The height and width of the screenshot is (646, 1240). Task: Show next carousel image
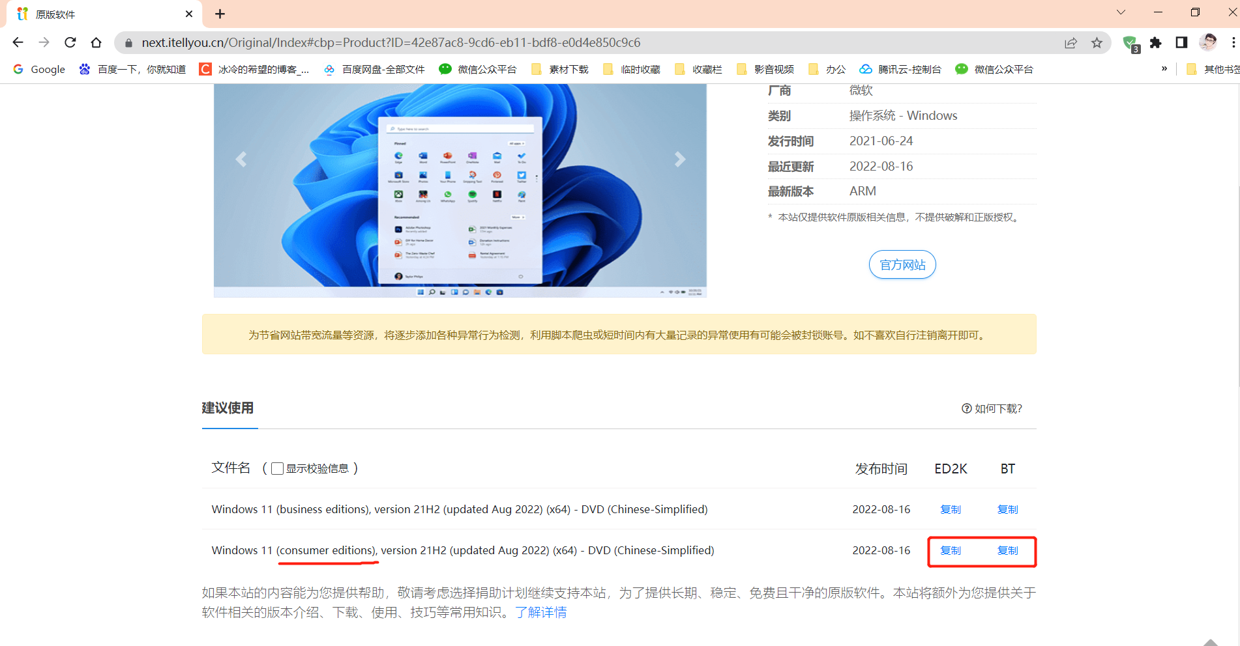click(679, 159)
